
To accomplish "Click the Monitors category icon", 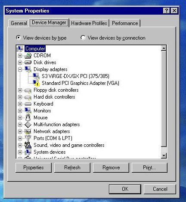I will [28, 111].
